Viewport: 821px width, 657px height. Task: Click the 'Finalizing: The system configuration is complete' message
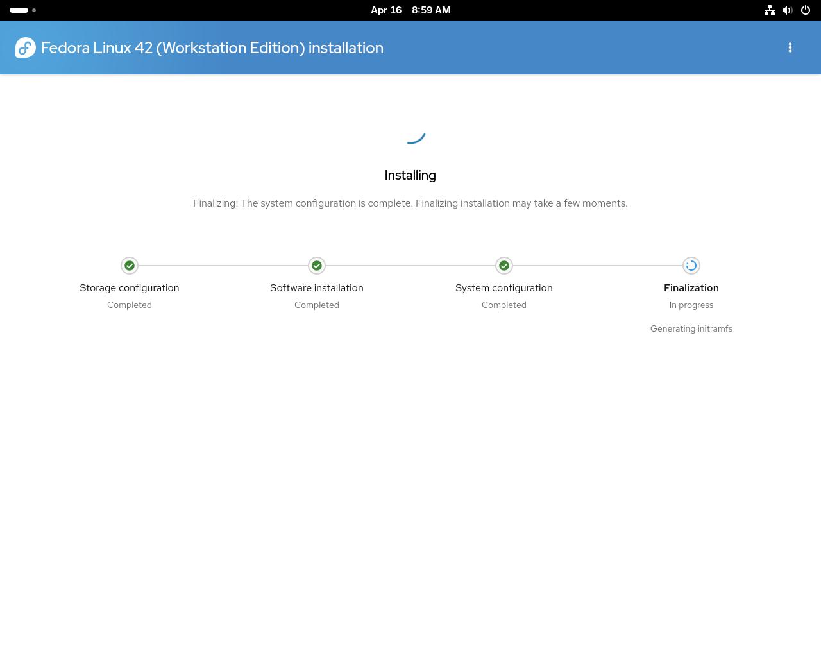click(x=410, y=203)
